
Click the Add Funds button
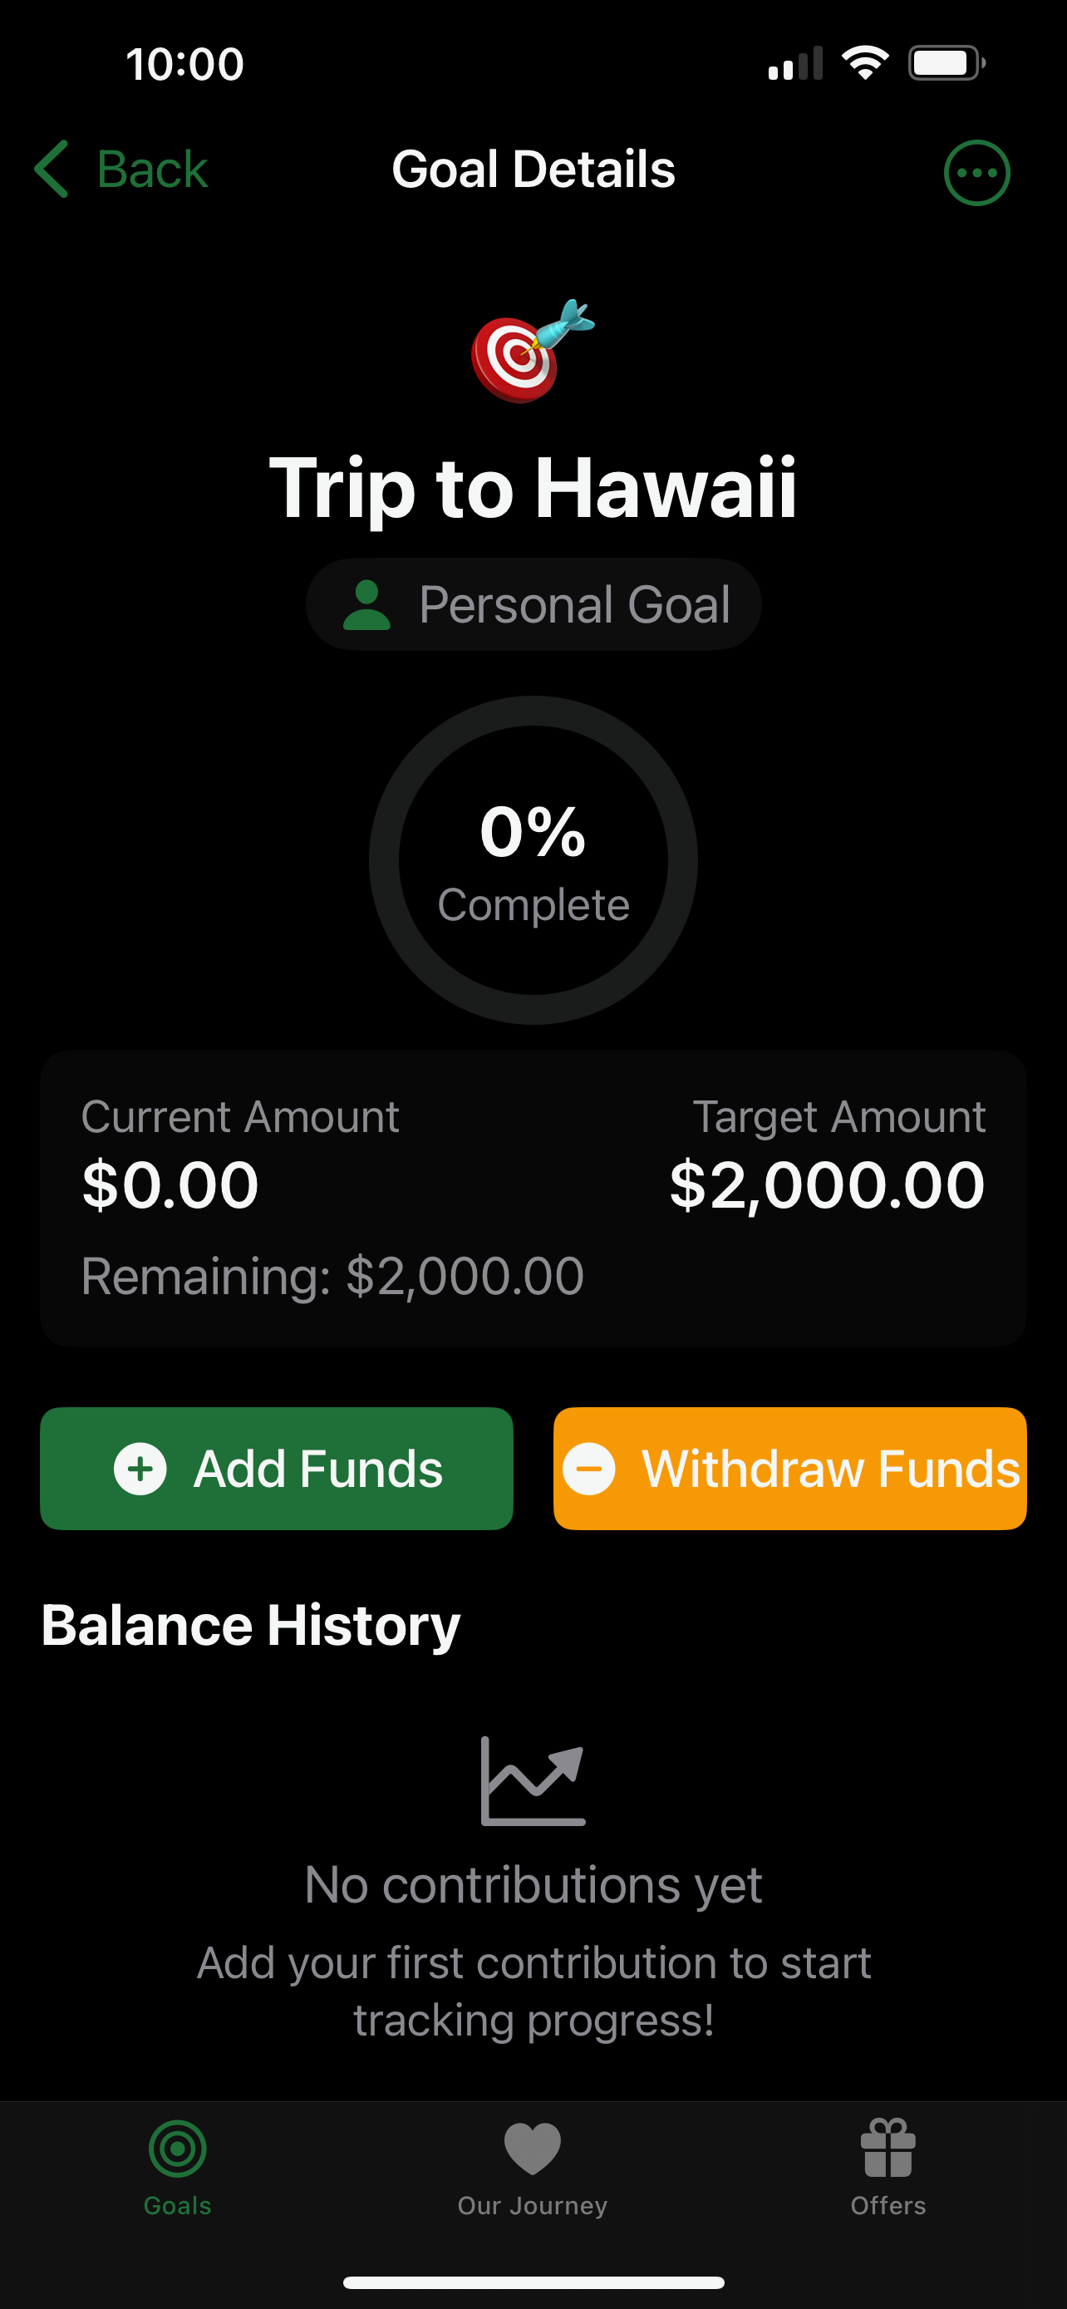(x=276, y=1468)
